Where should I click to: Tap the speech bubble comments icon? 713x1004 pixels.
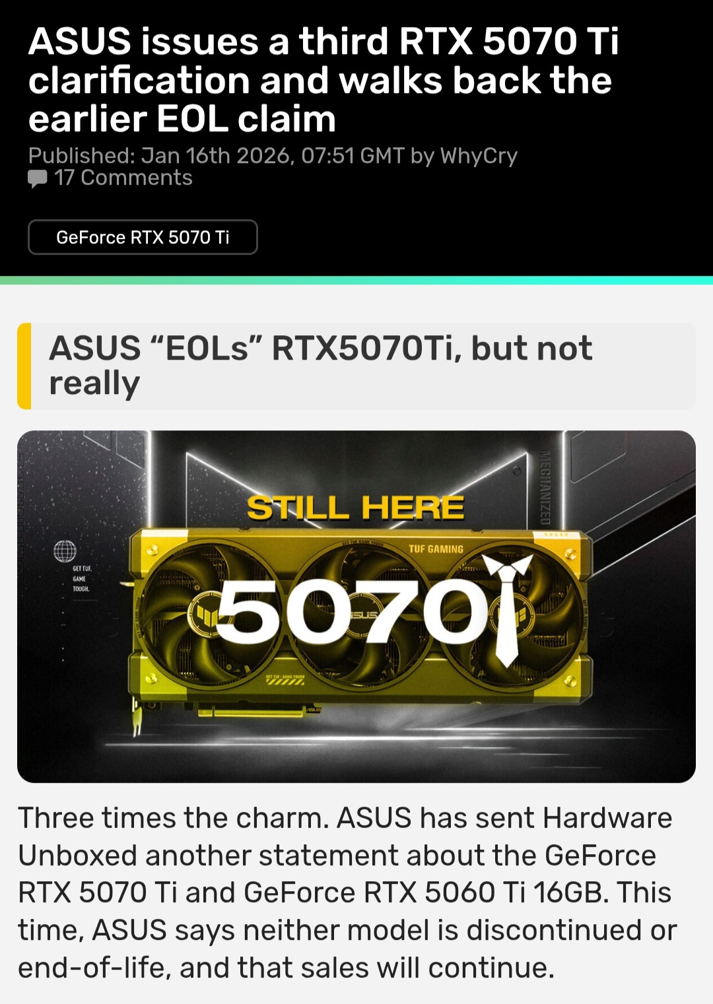point(38,179)
